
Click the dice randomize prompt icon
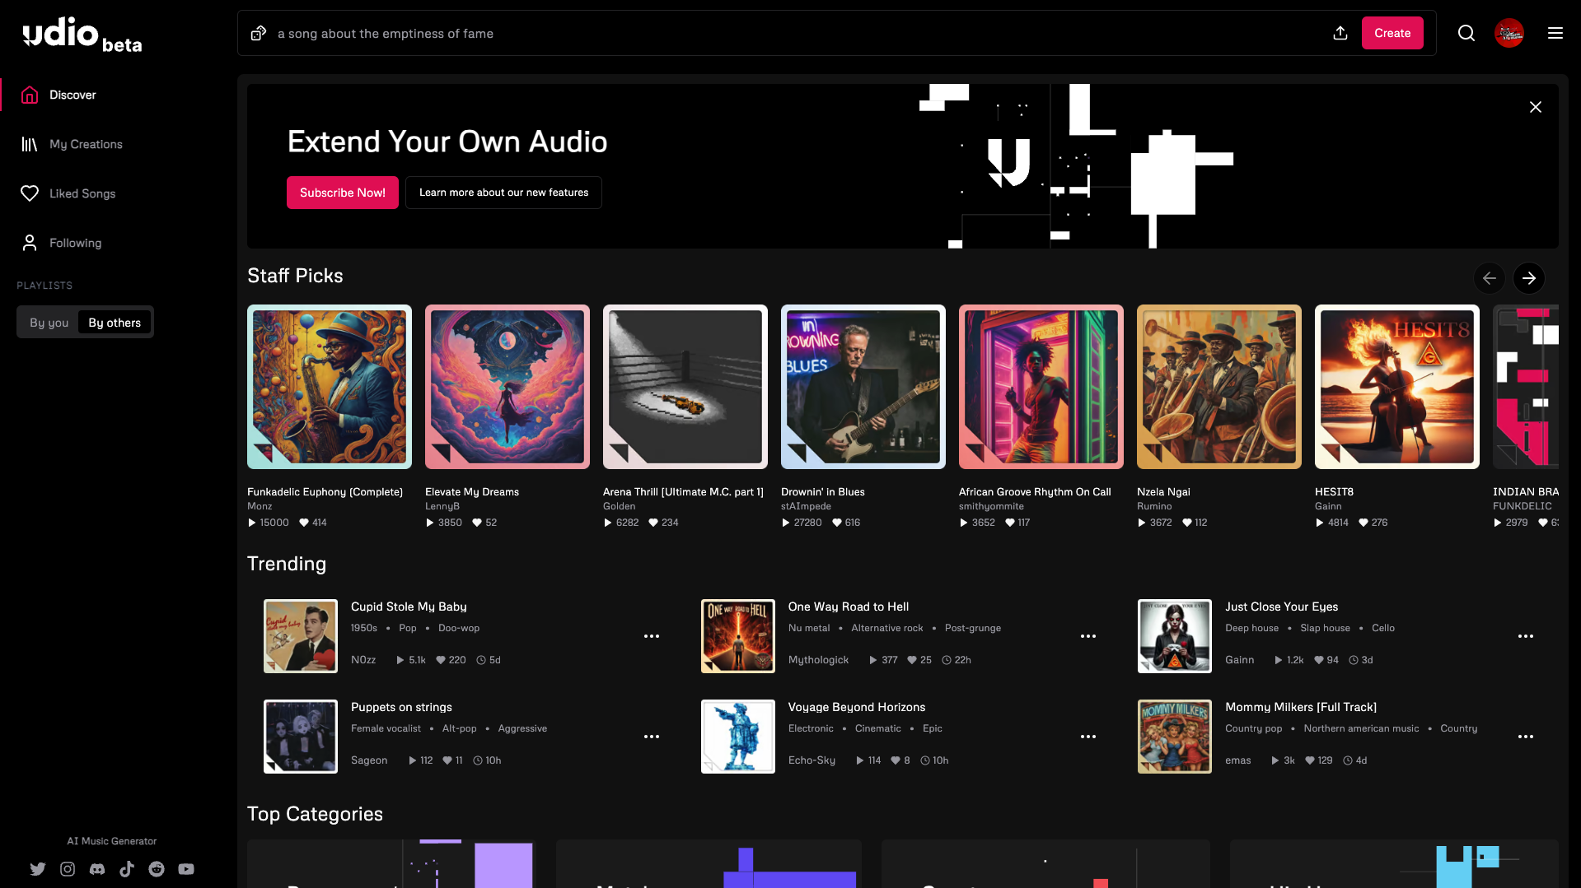pos(259,33)
